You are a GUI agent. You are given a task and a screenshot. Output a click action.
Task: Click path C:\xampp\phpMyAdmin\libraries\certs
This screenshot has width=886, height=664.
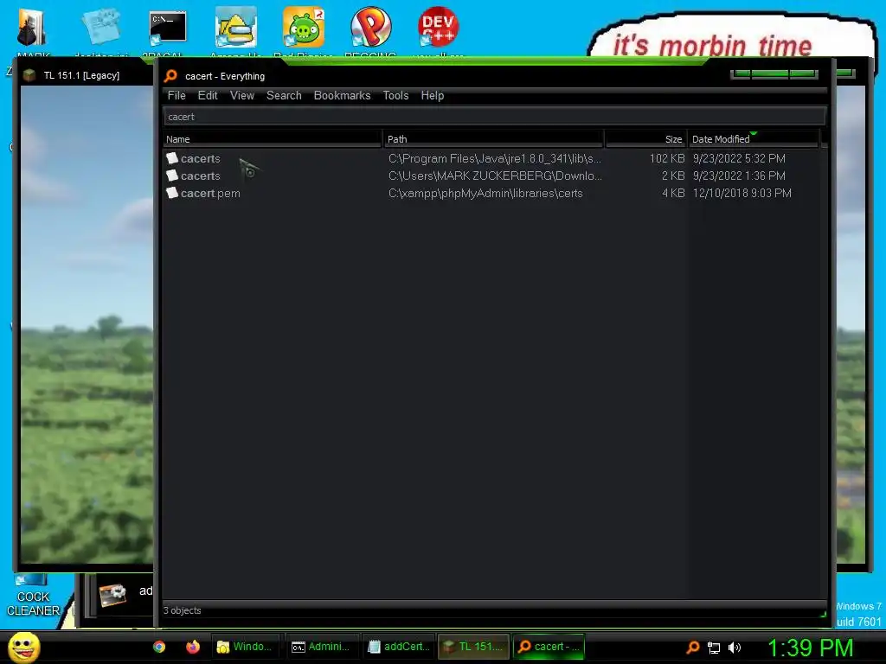[x=485, y=193]
